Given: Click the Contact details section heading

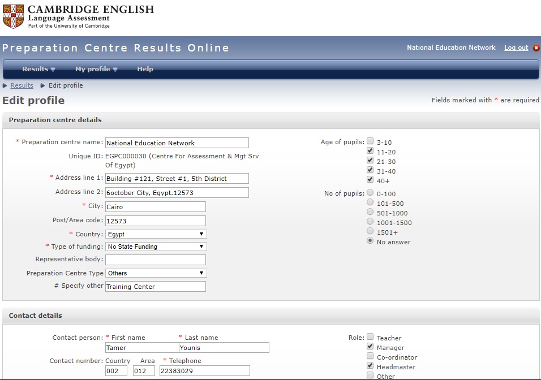Looking at the screenshot, I should [36, 316].
